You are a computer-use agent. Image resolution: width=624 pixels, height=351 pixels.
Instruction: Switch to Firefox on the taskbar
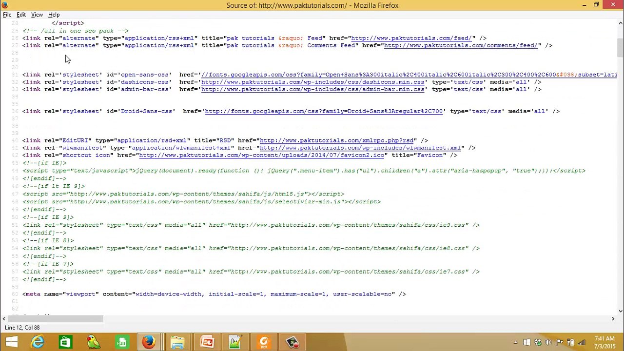tap(149, 342)
